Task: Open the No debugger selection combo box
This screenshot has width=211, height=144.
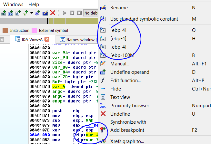Action: click(91, 13)
